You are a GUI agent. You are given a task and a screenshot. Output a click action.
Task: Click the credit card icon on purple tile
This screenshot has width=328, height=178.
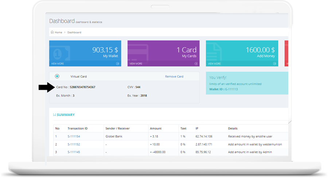(138, 53)
